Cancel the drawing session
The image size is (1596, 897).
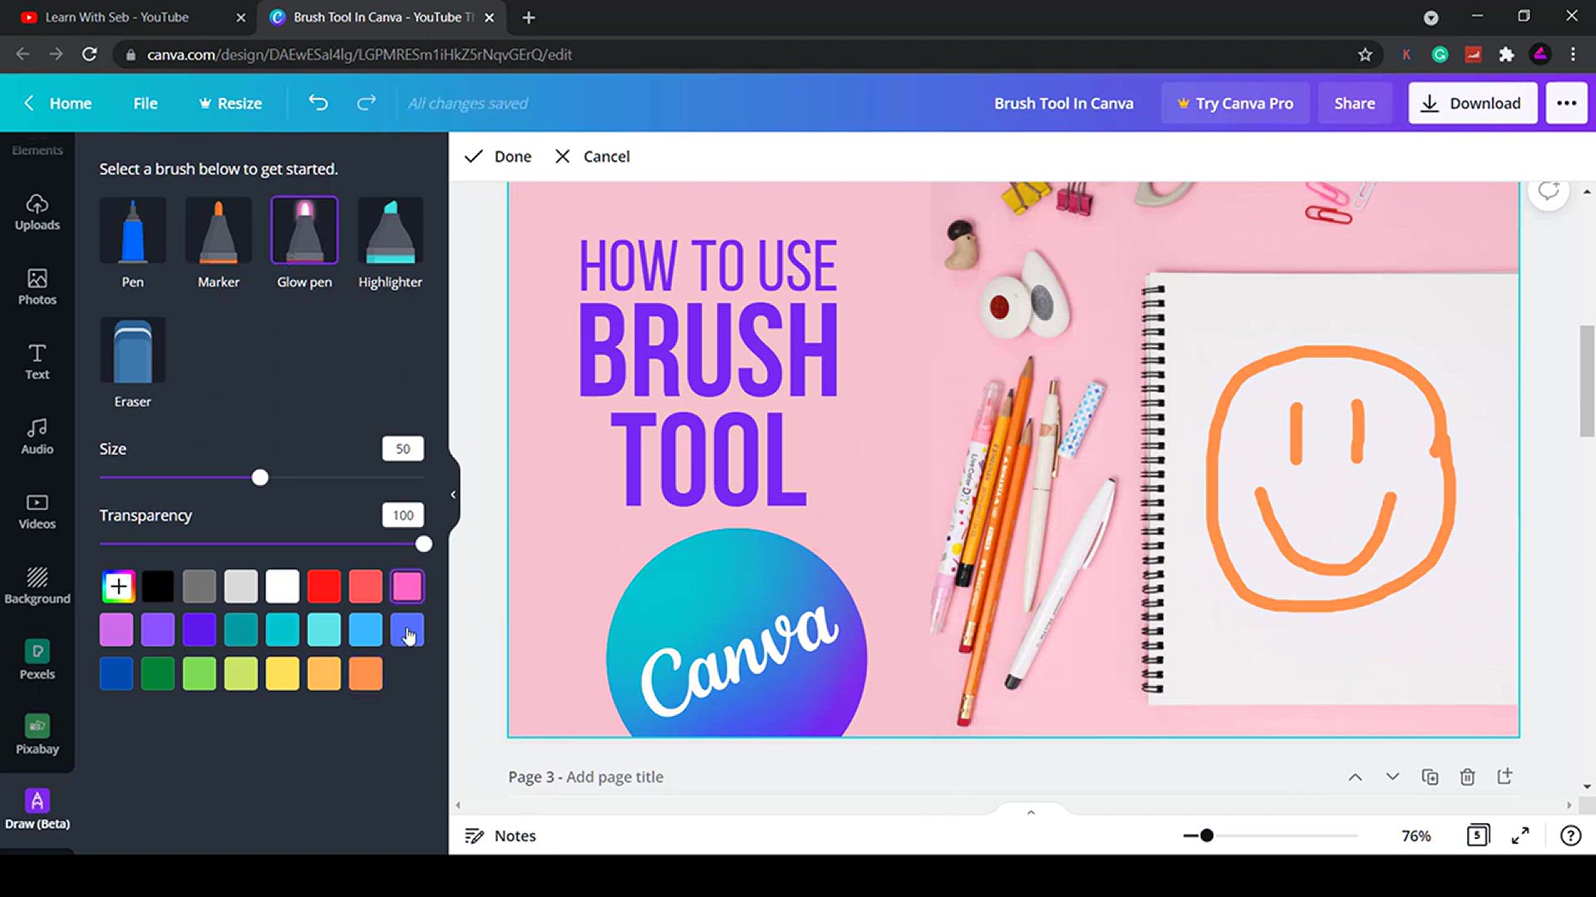click(x=592, y=156)
